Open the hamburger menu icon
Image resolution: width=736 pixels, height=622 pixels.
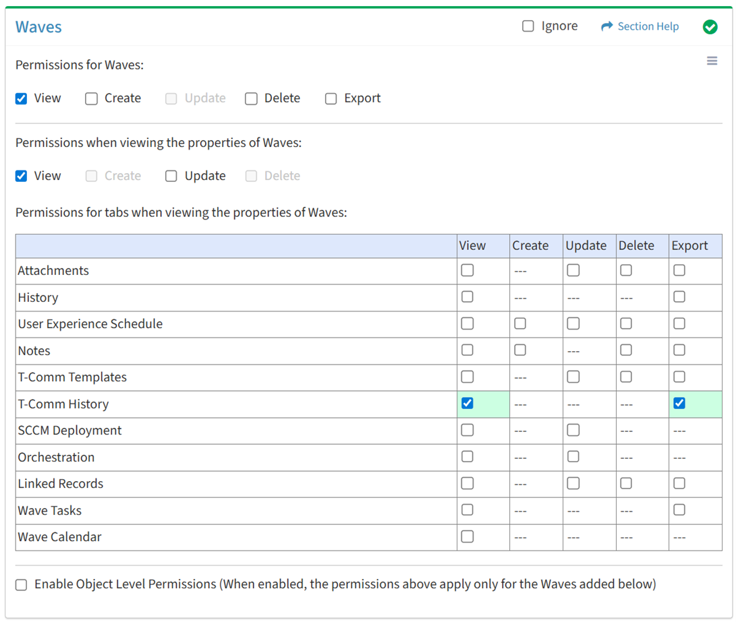coord(712,61)
